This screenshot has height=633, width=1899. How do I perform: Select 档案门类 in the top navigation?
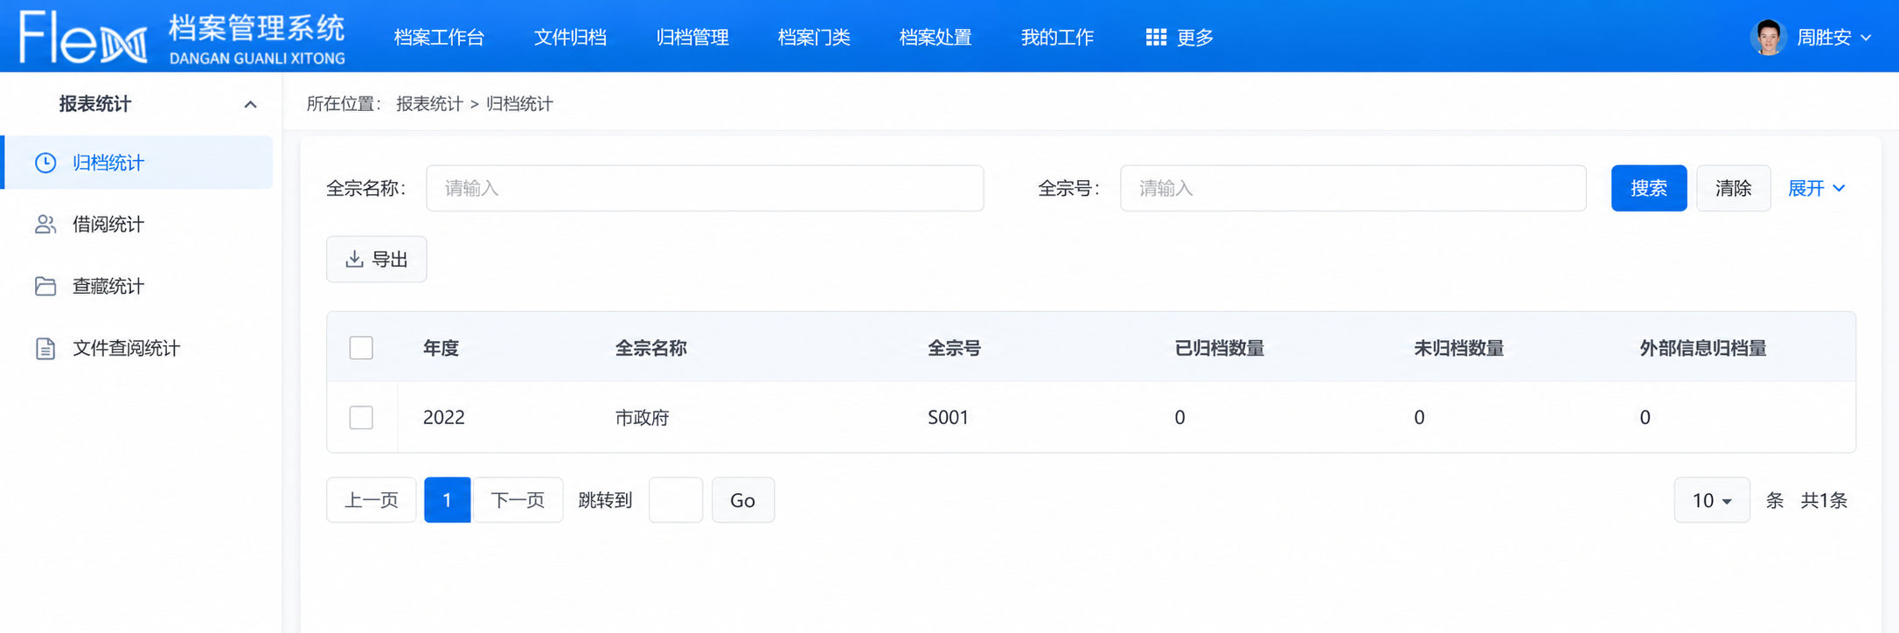[x=814, y=38]
